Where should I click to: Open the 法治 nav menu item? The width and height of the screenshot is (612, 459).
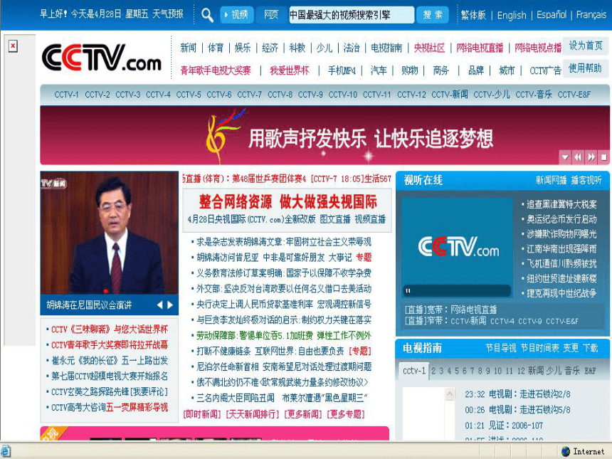click(352, 48)
